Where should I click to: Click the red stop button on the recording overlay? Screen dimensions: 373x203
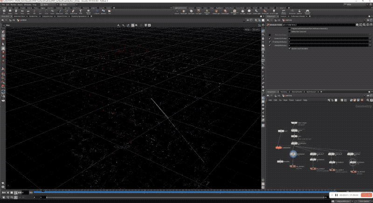click(366, 195)
